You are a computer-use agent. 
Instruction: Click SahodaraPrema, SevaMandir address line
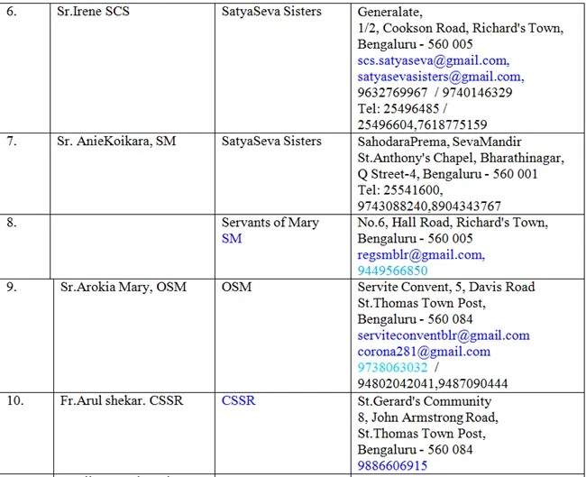coord(440,142)
